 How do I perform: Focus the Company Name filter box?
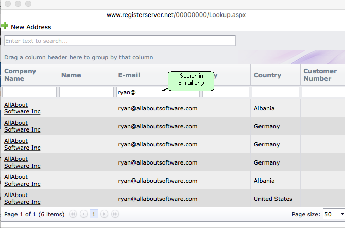pos(29,92)
